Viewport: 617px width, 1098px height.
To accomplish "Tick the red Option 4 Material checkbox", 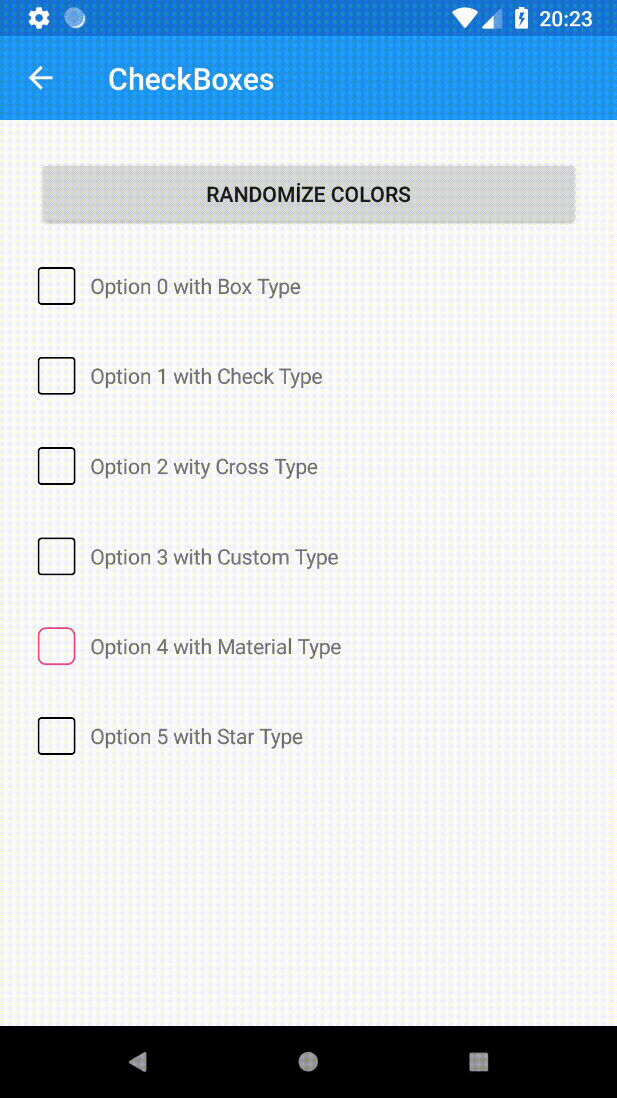I will [57, 646].
